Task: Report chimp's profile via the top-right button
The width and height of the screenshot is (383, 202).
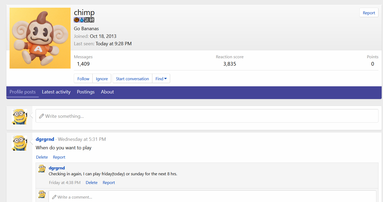Action: tap(369, 13)
